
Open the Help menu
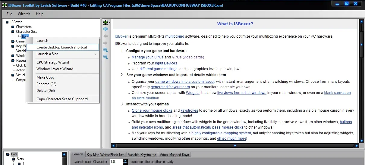pyautogui.click(x=39, y=14)
